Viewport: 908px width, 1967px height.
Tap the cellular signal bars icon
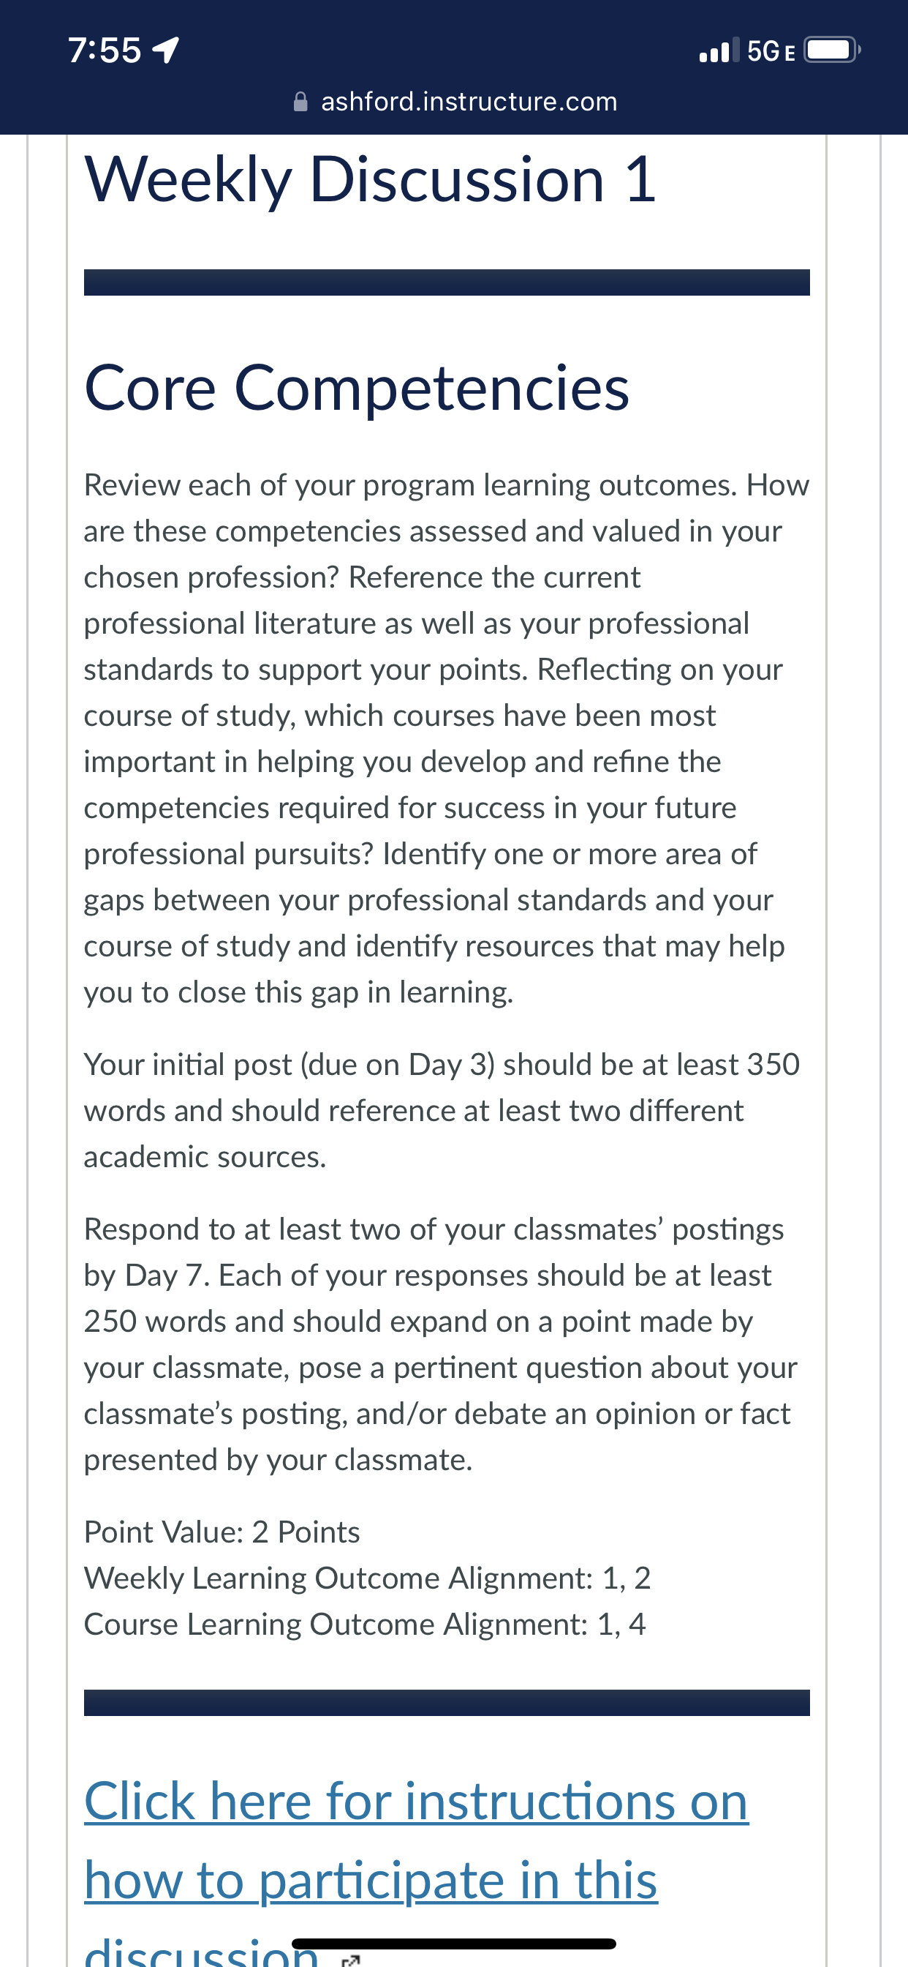click(719, 50)
